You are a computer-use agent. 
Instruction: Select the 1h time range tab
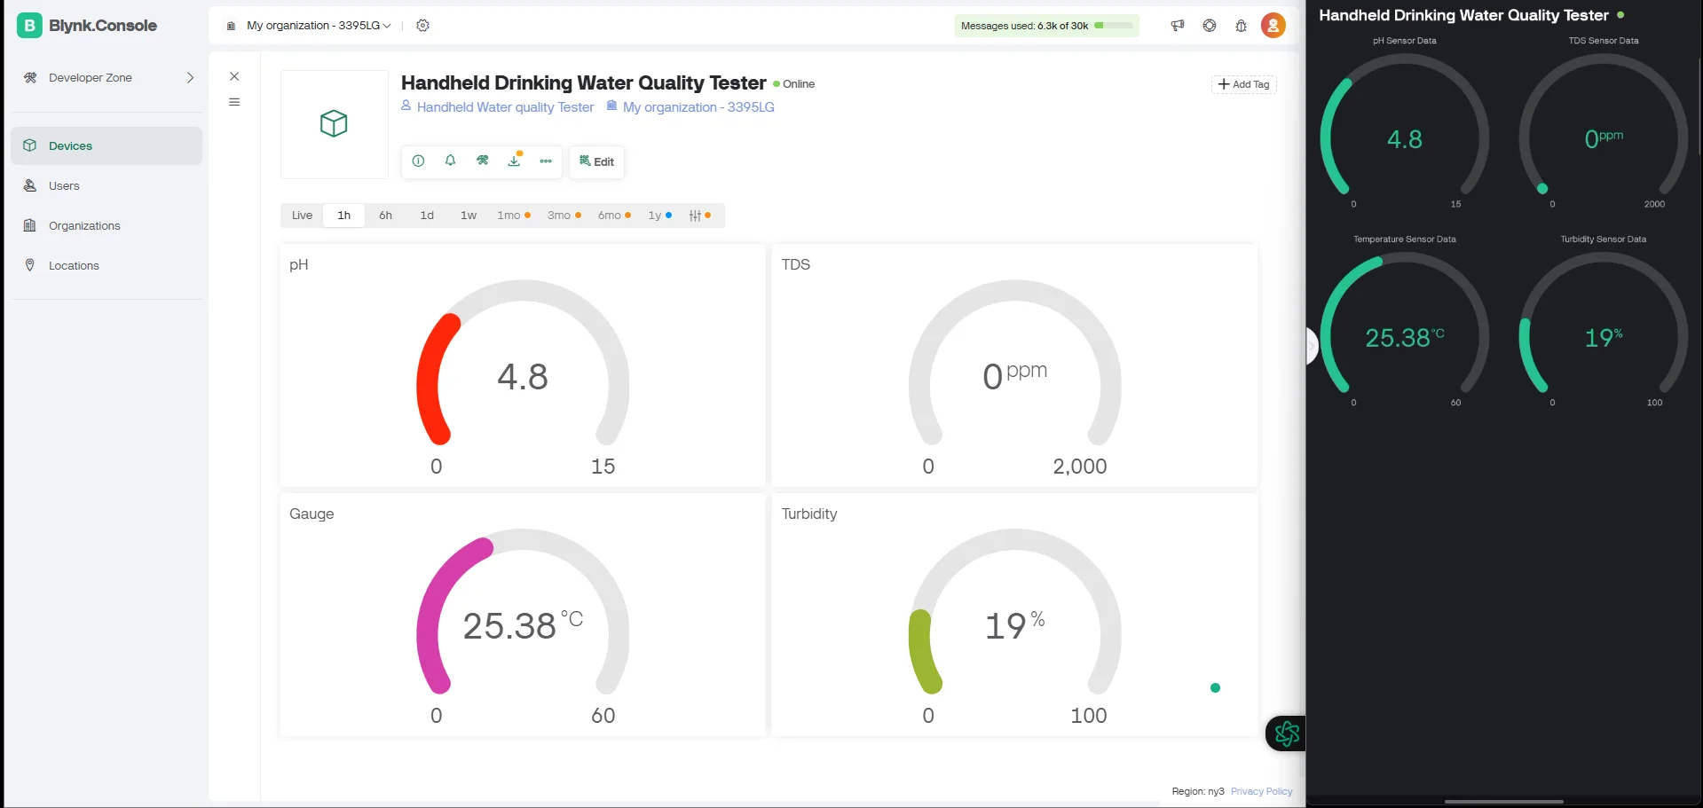pos(344,216)
